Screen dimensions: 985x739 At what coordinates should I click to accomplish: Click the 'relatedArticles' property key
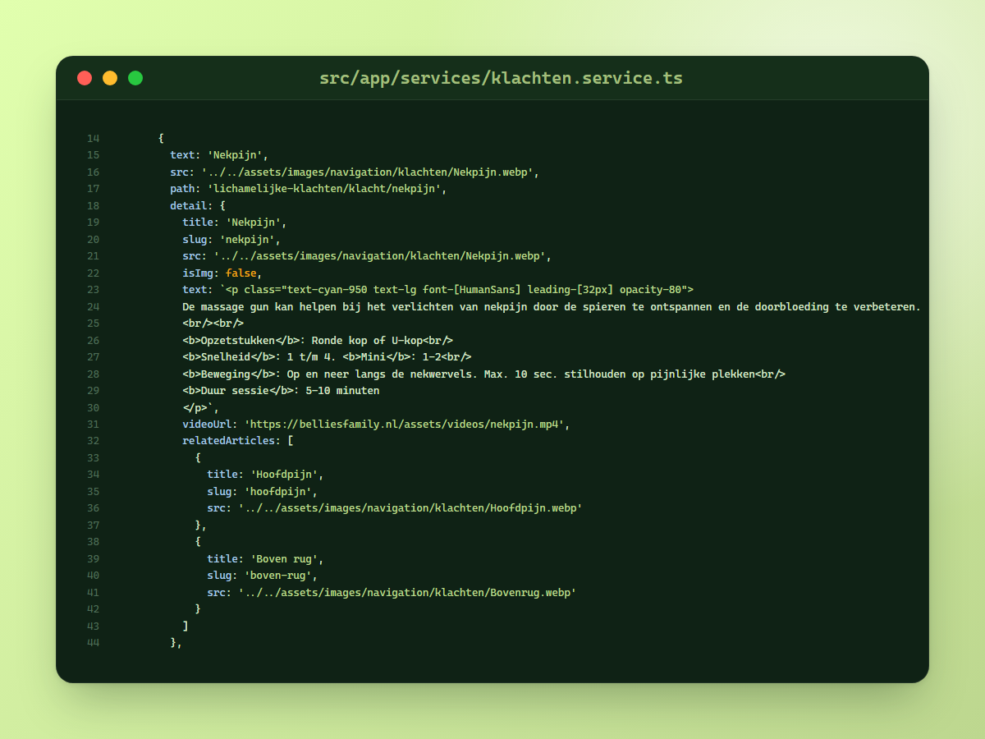pos(229,441)
